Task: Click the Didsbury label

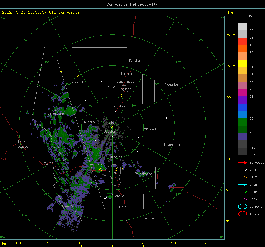Action: [x=111, y=132]
